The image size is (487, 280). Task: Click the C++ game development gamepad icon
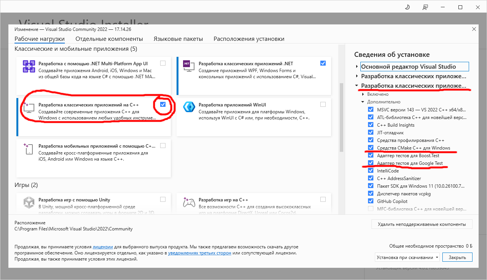[189, 202]
